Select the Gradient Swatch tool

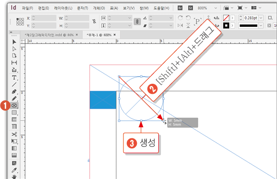(14, 148)
